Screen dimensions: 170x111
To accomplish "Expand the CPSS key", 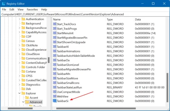I will pyautogui.click(x=19, y=76).
